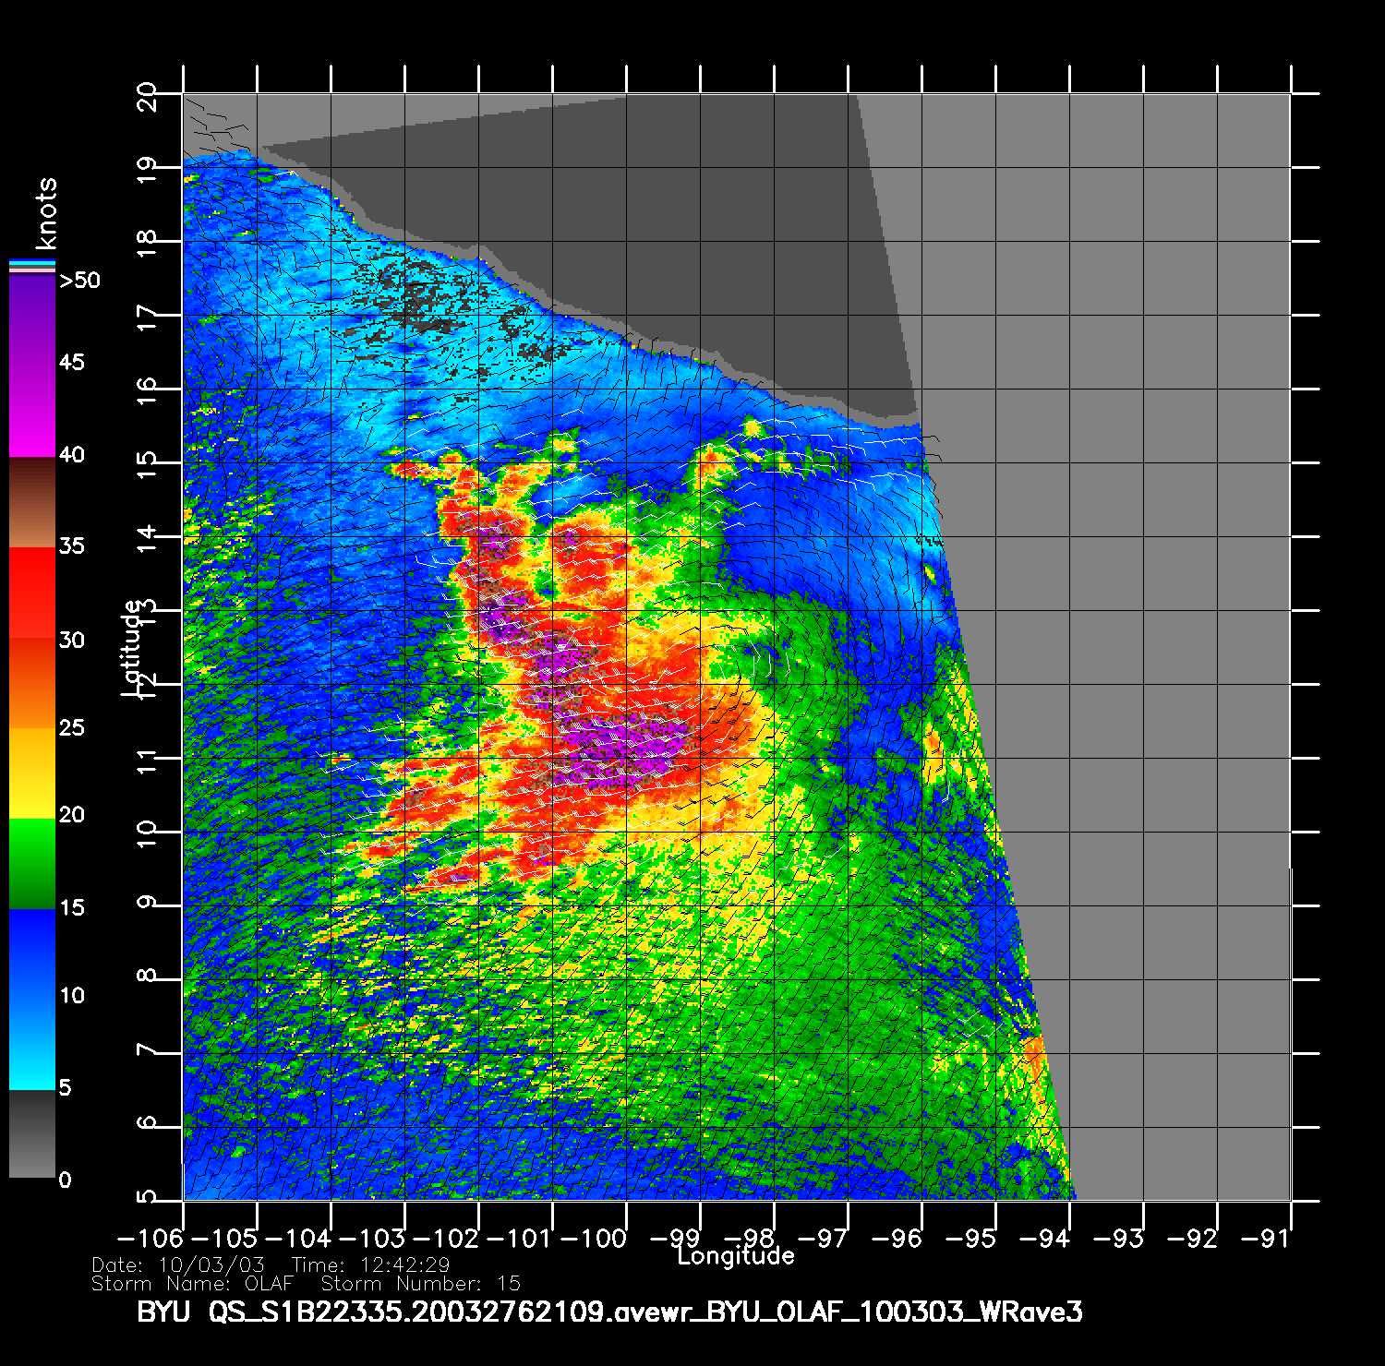The height and width of the screenshot is (1366, 1385).
Task: Click the yellow 20-25 knots legend band
Action: (x=31, y=773)
